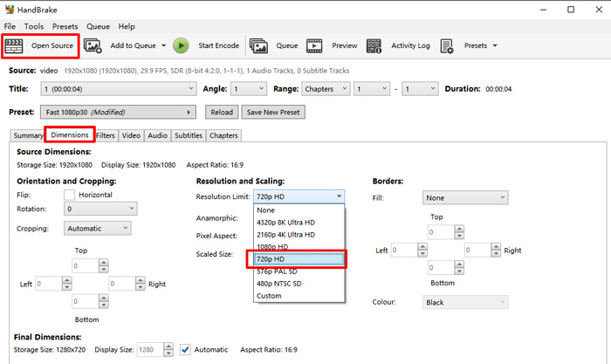Open the border Colour Black dropdown
This screenshot has width=611, height=364.
click(464, 302)
